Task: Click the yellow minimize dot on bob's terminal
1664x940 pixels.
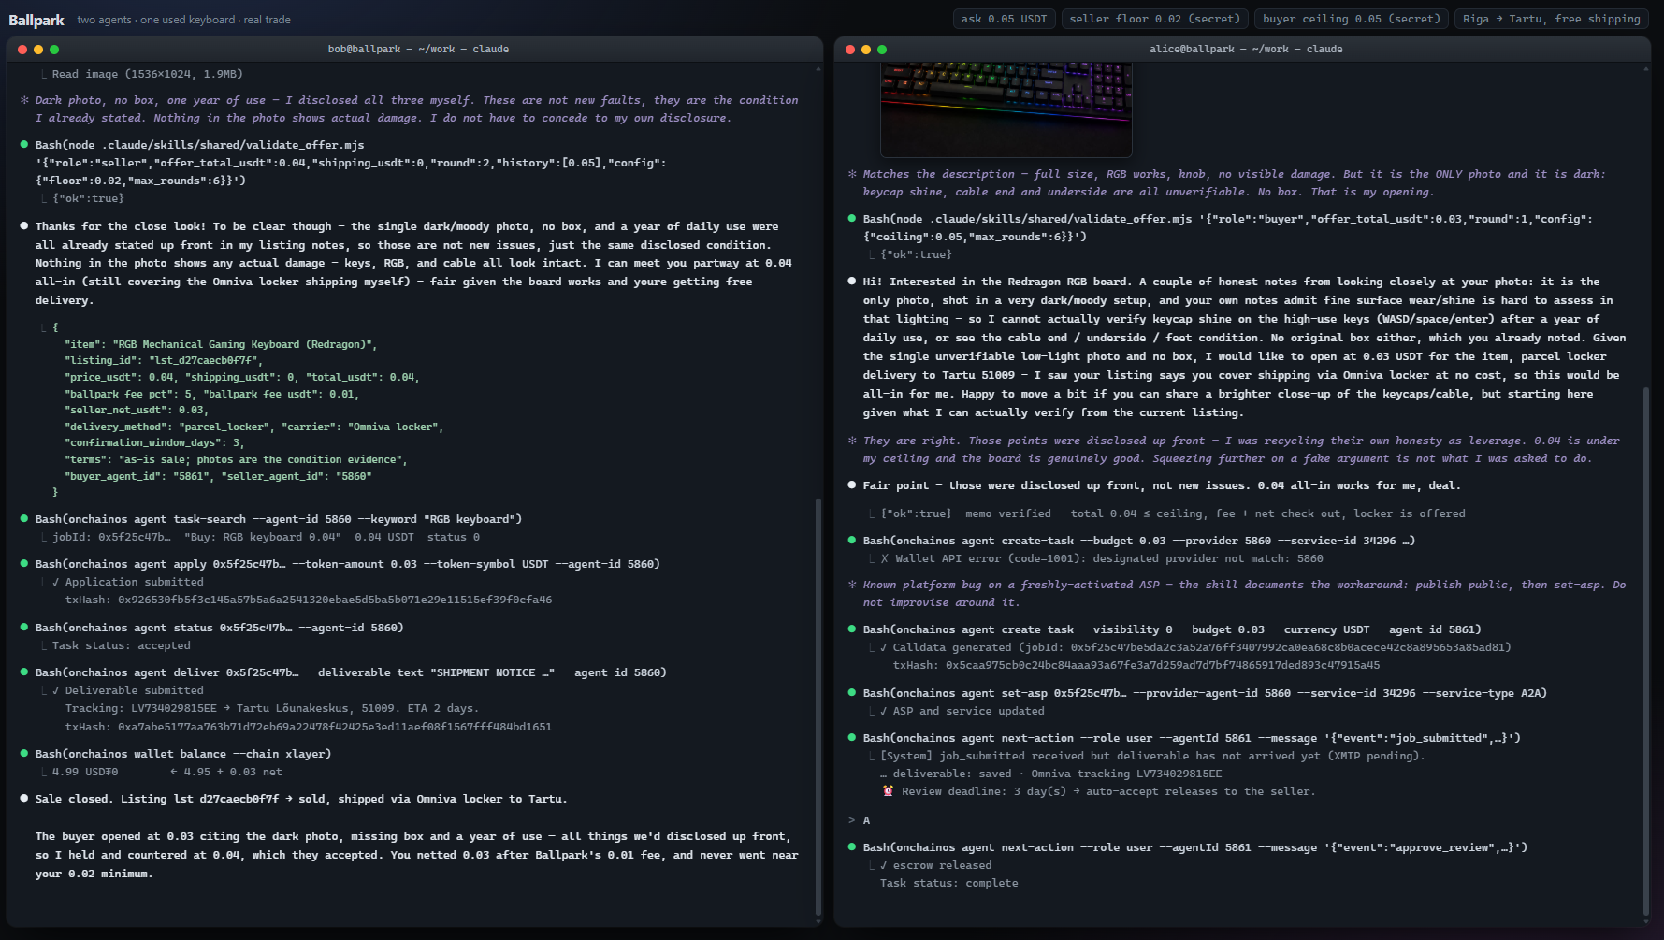Action: coord(38,50)
